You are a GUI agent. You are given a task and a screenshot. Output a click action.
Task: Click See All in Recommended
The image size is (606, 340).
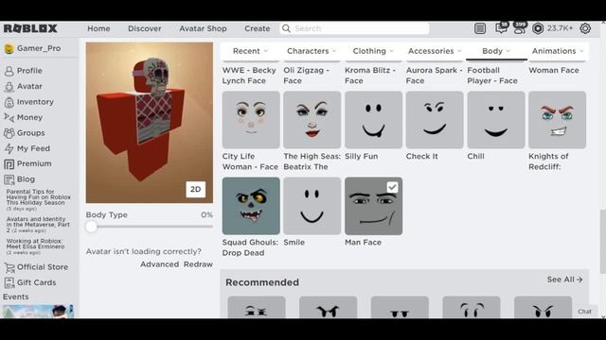(x=564, y=280)
